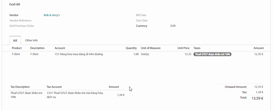
Task: Click the Taxes column header
Action: click(x=197, y=48)
